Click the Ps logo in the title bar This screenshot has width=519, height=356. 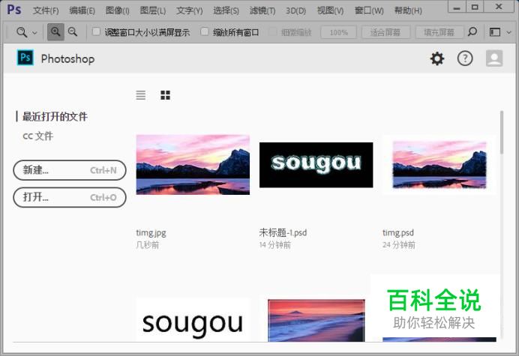tap(14, 10)
